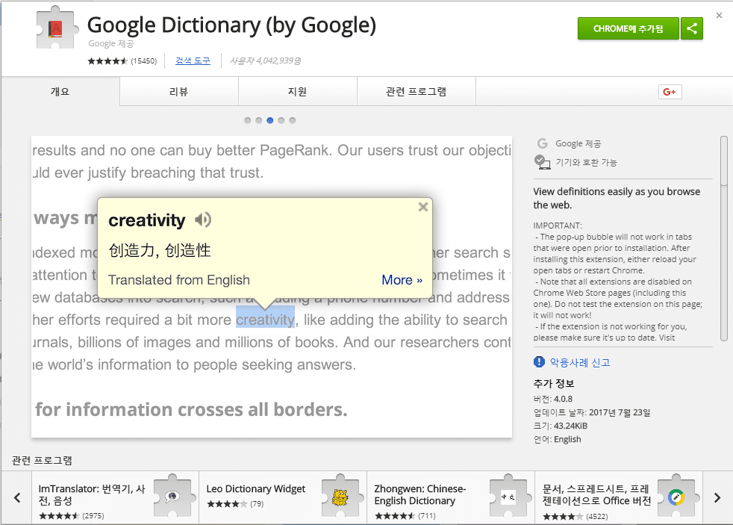
Task: Click the IMPORTANT: note heading
Action: [558, 226]
